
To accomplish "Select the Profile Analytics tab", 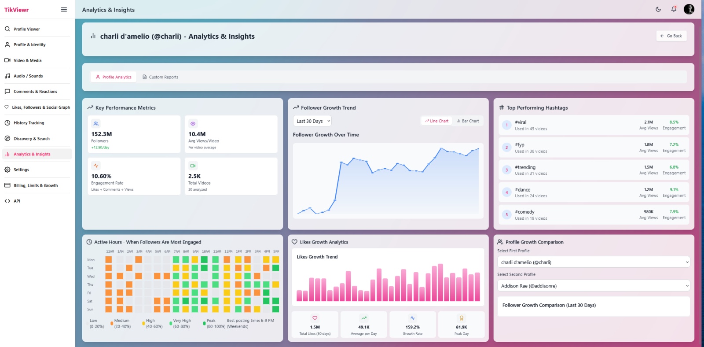I will 114,77.
